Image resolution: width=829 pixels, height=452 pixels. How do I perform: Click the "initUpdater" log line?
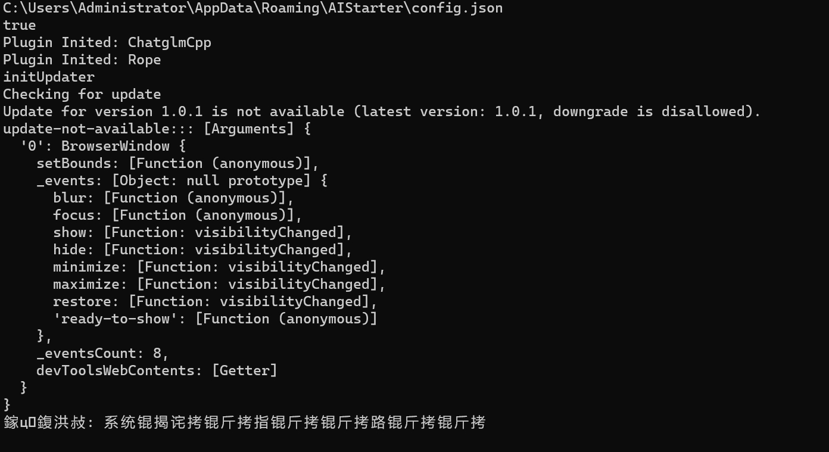pos(49,77)
